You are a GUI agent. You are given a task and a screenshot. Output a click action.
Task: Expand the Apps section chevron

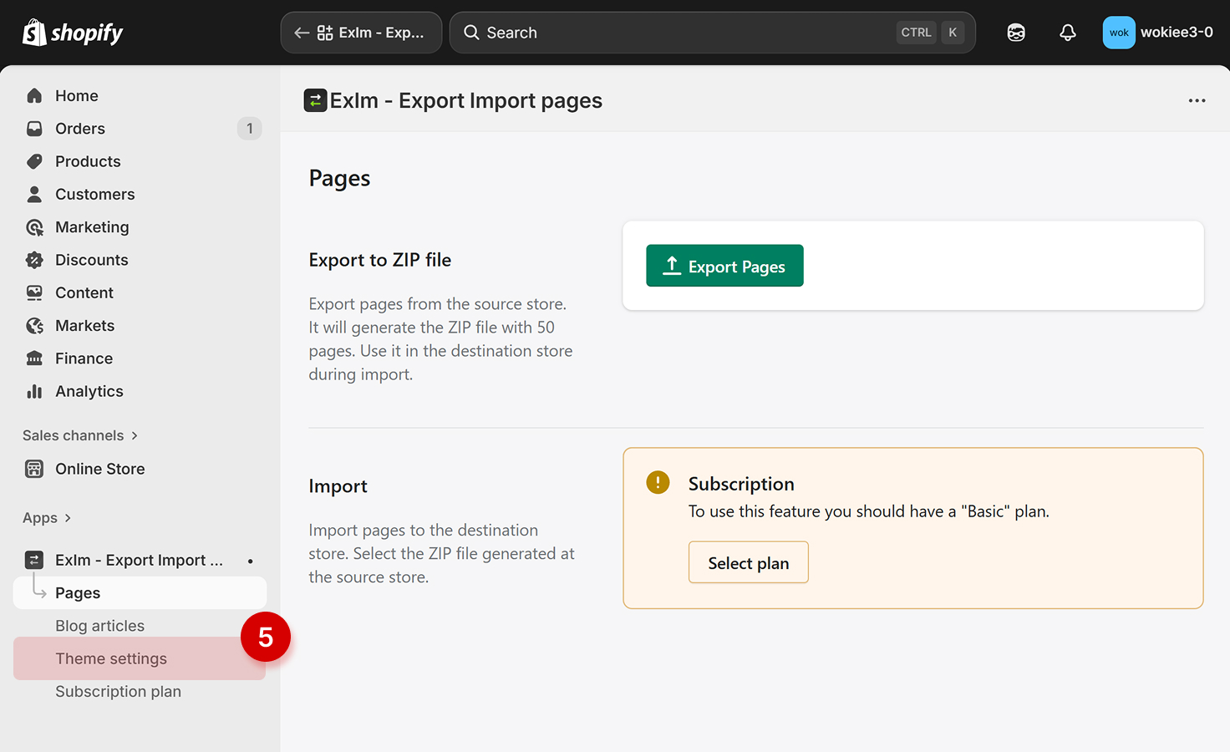point(68,518)
